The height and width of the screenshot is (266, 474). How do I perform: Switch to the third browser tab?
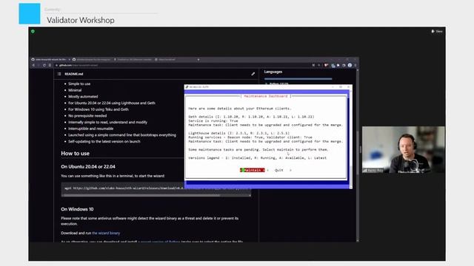click(133, 59)
